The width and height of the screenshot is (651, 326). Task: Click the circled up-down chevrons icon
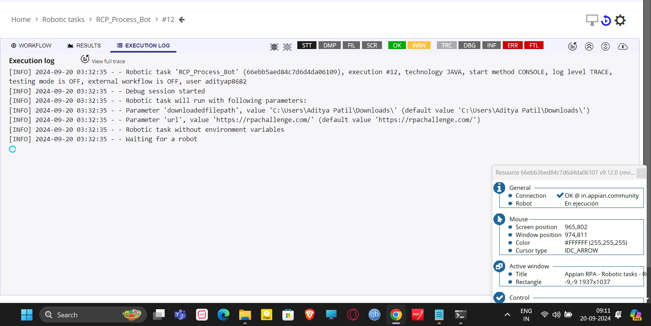(x=606, y=46)
